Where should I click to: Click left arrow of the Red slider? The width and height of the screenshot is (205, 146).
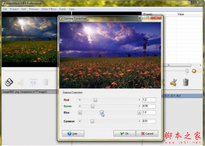pyautogui.click(x=80, y=100)
